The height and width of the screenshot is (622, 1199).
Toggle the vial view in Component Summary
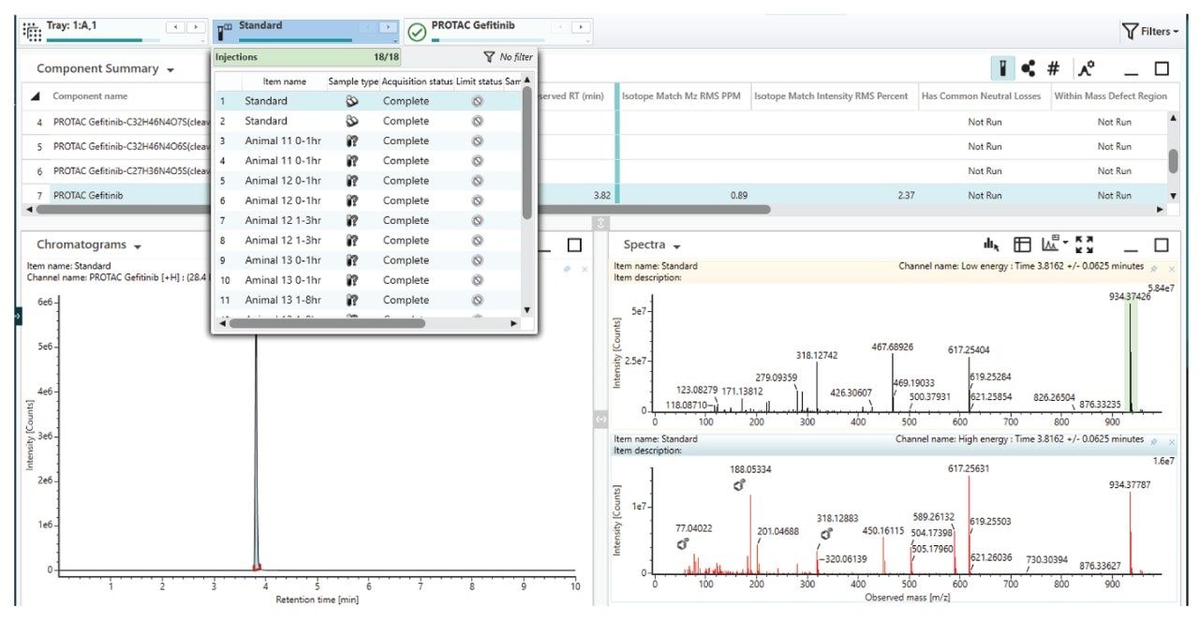pos(1002,68)
